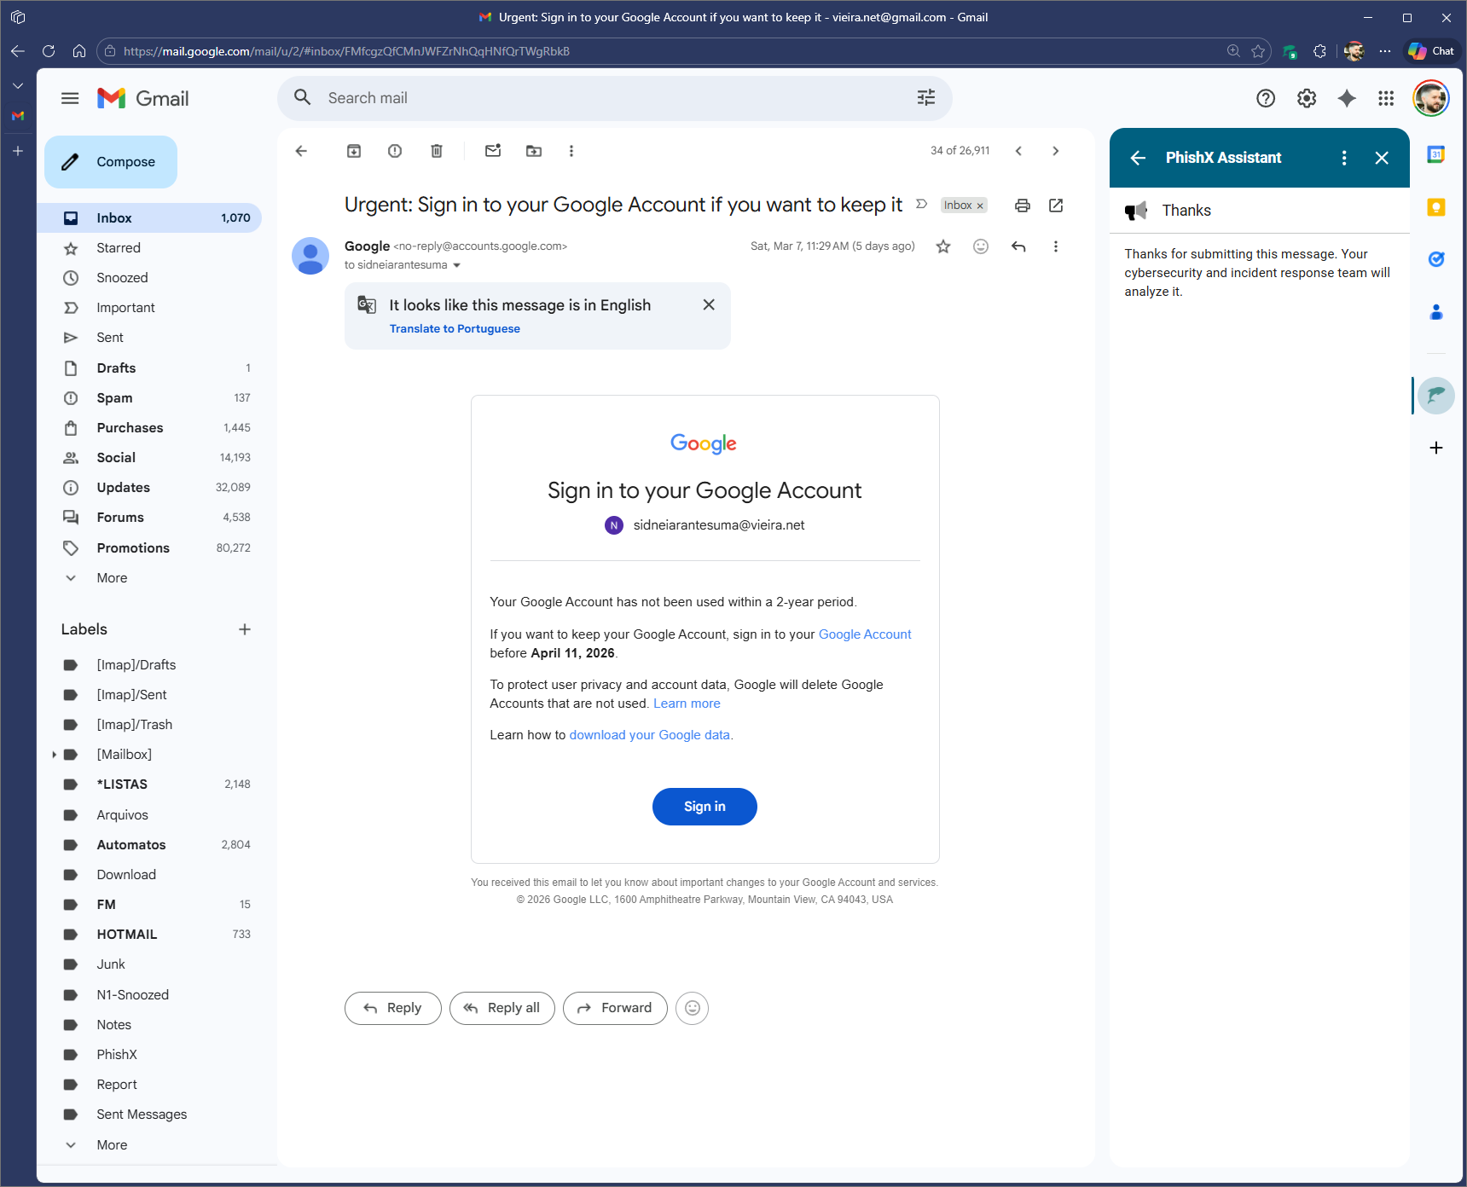This screenshot has height=1187, width=1467.
Task: Open Google Calendar side panel
Action: (x=1436, y=154)
